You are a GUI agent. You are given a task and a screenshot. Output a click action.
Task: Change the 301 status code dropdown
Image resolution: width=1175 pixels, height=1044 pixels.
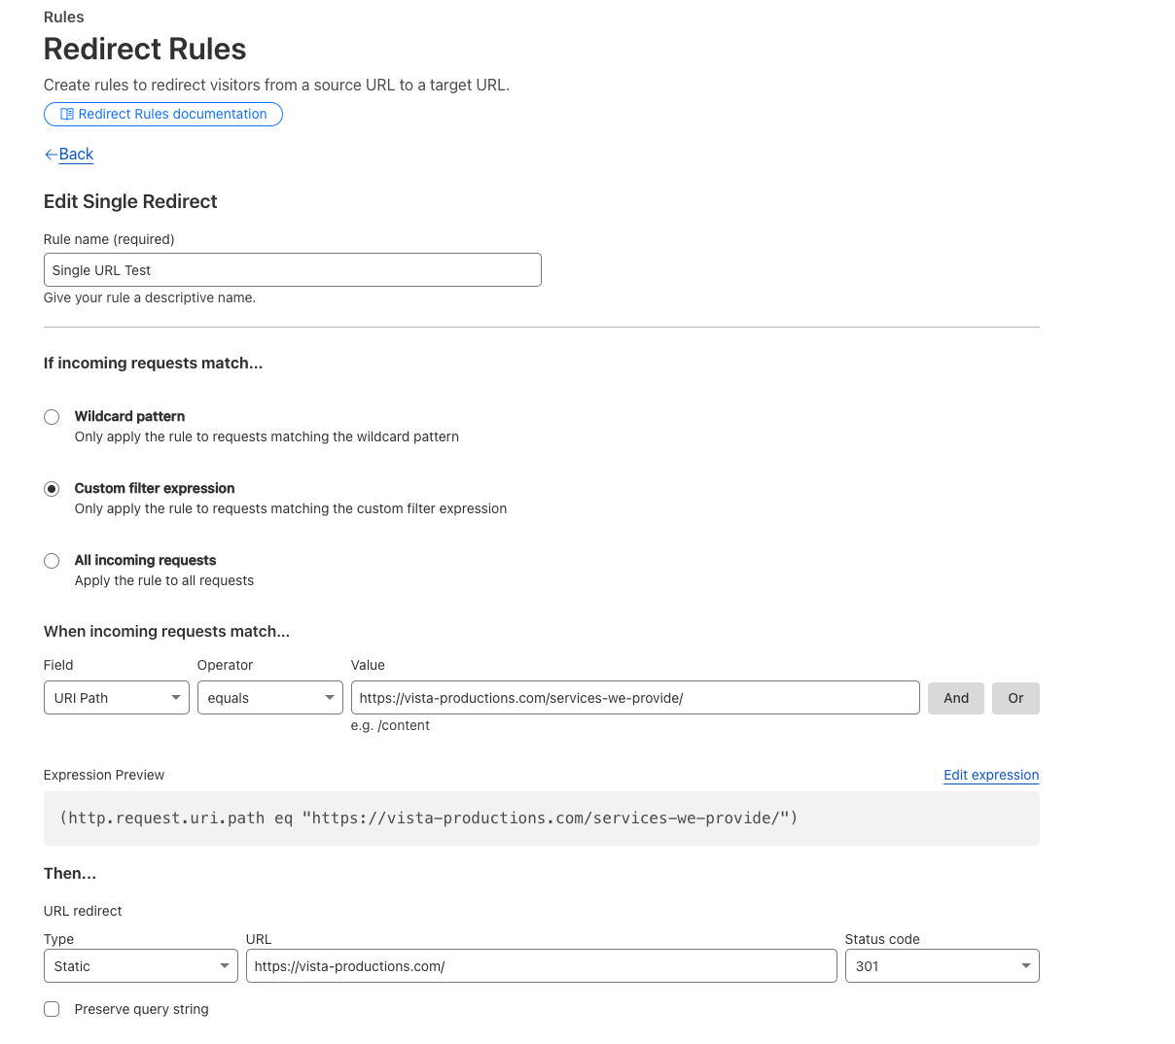(942, 966)
